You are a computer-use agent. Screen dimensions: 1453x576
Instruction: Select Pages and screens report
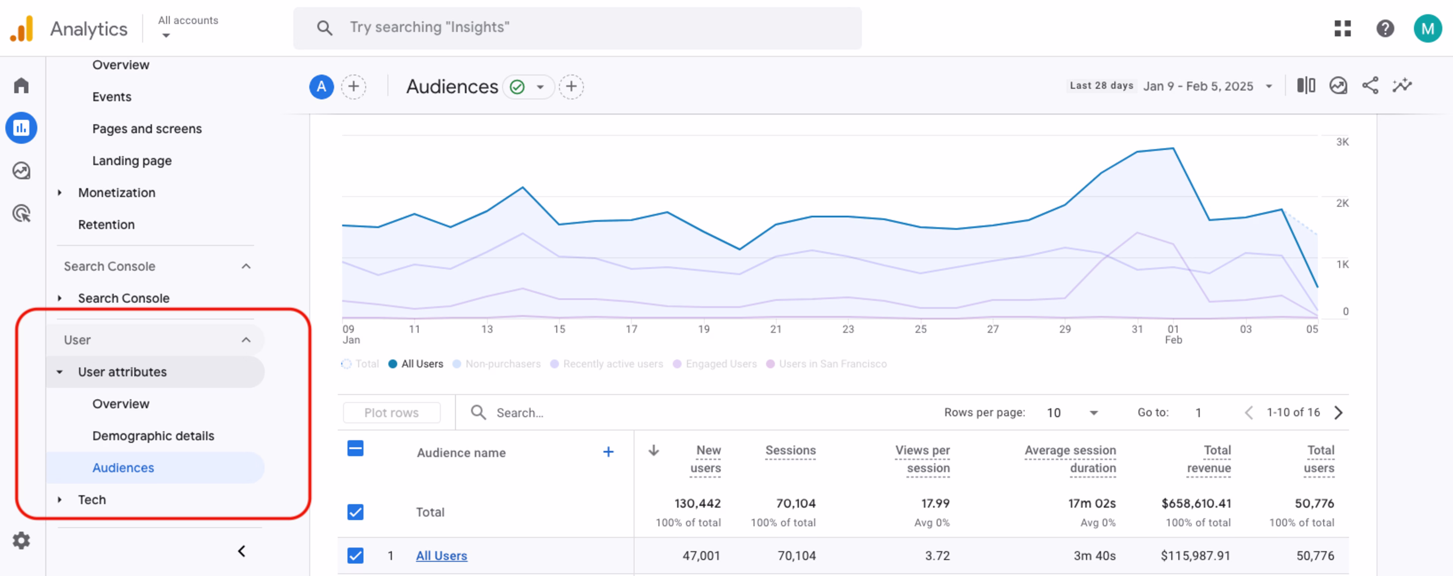(147, 129)
